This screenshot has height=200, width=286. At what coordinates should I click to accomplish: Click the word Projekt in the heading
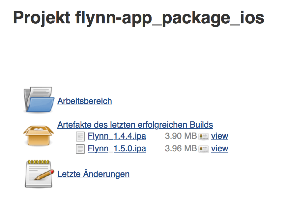[x=41, y=17]
